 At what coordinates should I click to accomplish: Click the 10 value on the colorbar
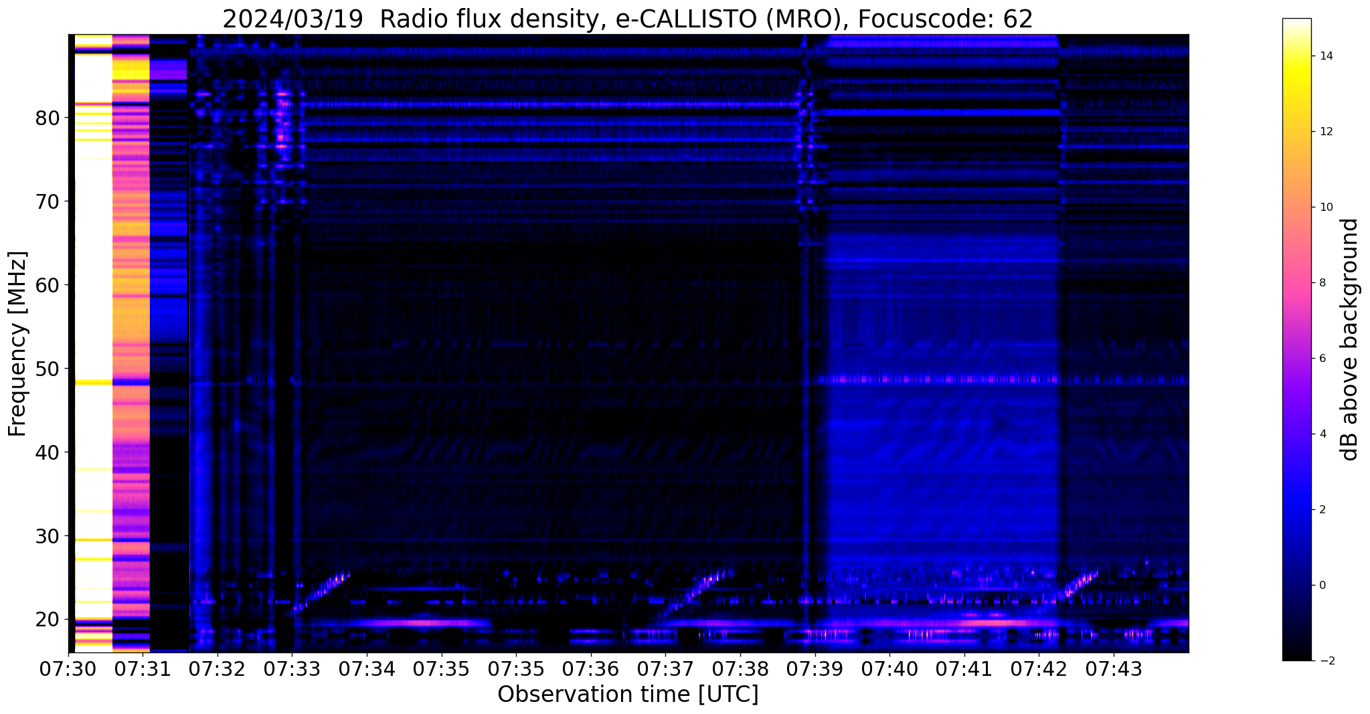pos(1326,207)
